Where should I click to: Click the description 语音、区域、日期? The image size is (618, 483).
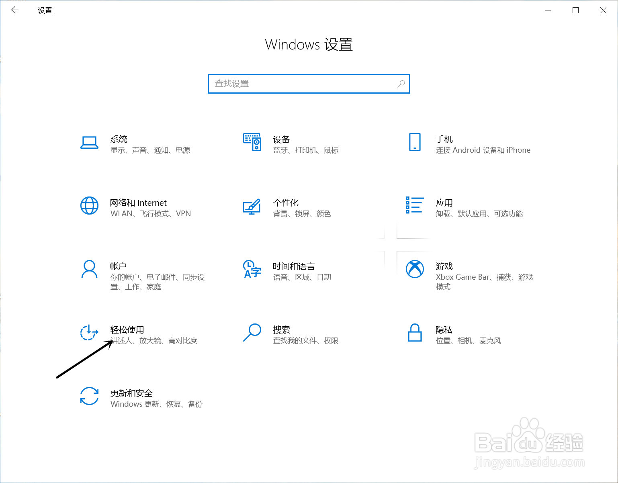302,277
